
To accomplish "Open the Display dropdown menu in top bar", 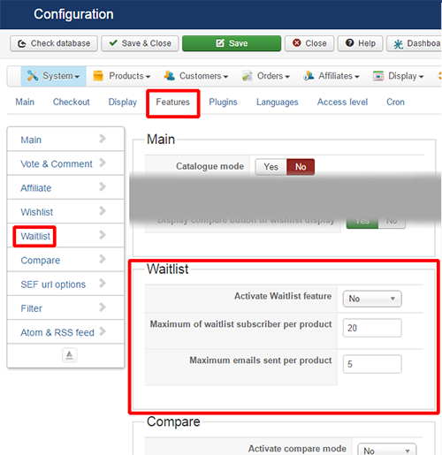I will pyautogui.click(x=398, y=76).
